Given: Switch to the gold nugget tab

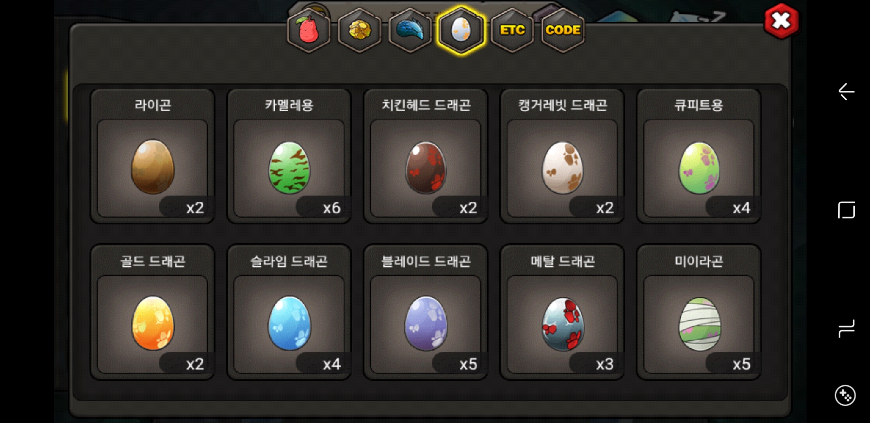Looking at the screenshot, I should tap(359, 30).
